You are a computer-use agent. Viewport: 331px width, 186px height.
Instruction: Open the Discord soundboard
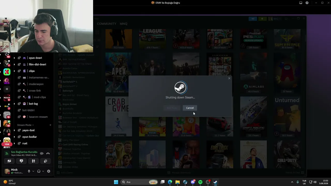(x=46, y=161)
